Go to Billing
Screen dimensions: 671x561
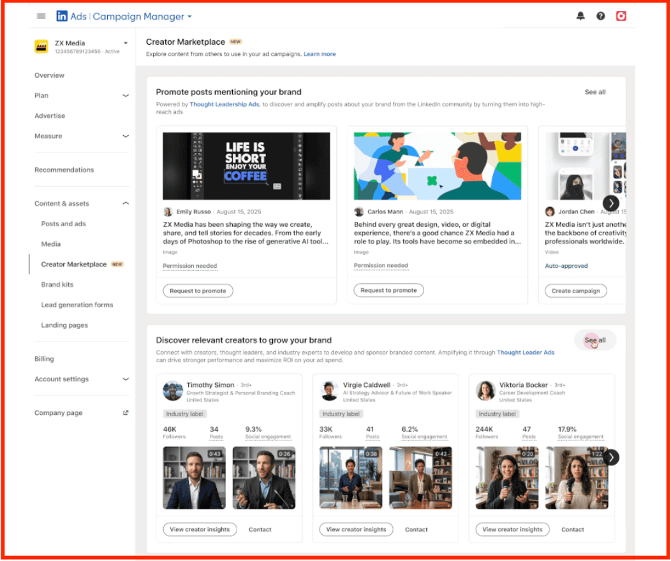coord(44,359)
